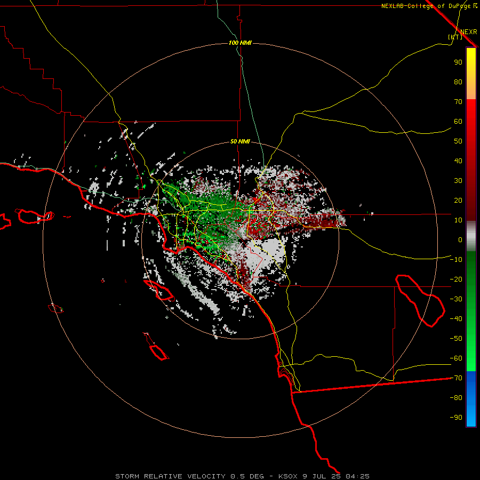Pick the blue segment of the color bar
The width and height of the screenshot is (480, 480).
(x=471, y=399)
